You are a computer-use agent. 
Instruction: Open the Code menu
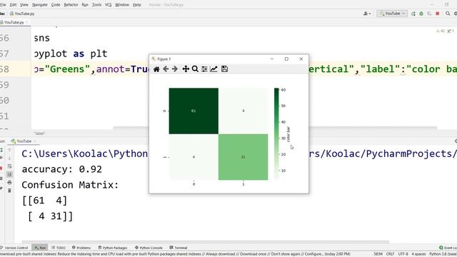[x=56, y=5]
